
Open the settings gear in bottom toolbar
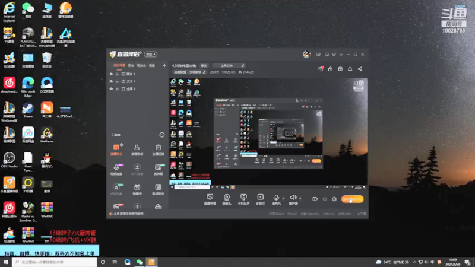point(334,199)
